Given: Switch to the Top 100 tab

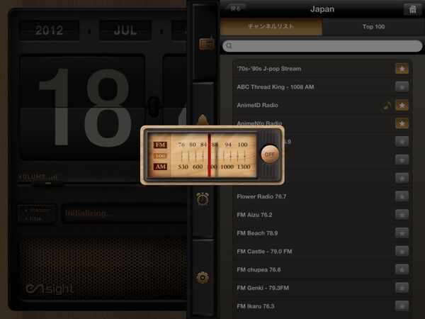Looking at the screenshot, I should coord(373,27).
